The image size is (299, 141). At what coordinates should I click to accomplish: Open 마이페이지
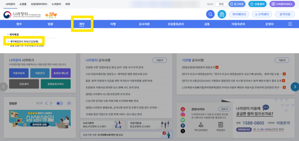coord(239,14)
